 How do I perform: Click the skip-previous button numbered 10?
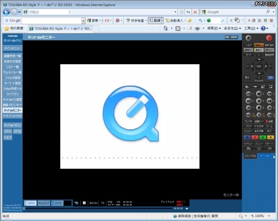248,115
